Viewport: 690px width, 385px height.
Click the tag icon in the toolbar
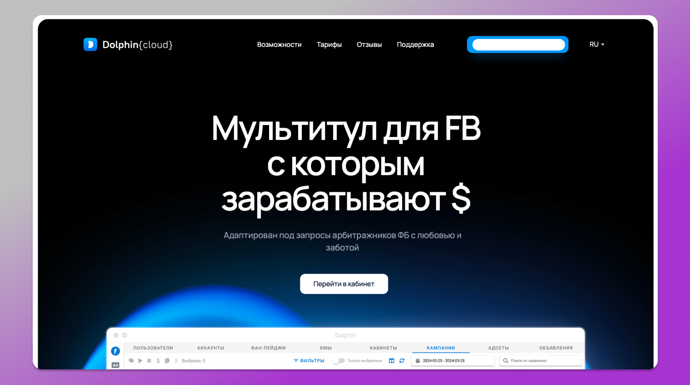(x=132, y=361)
